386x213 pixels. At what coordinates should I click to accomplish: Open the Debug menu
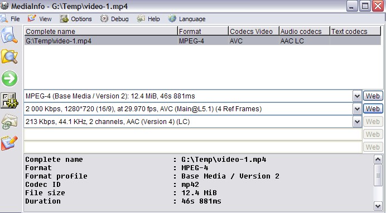click(114, 19)
